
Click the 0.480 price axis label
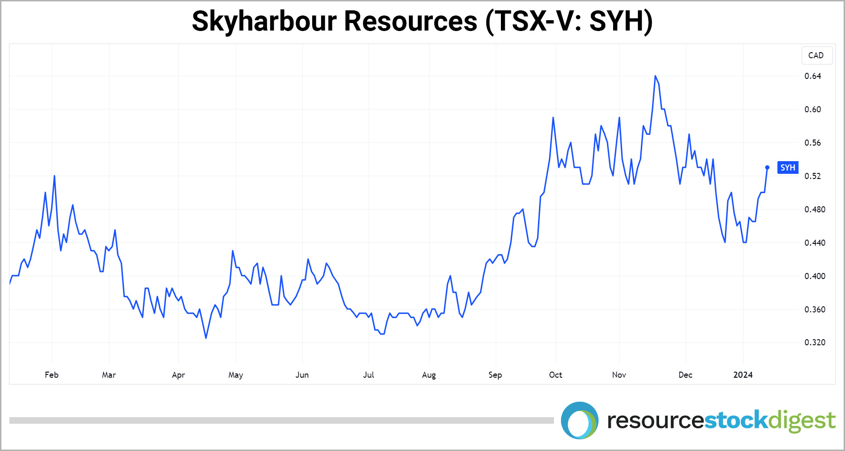click(x=814, y=210)
